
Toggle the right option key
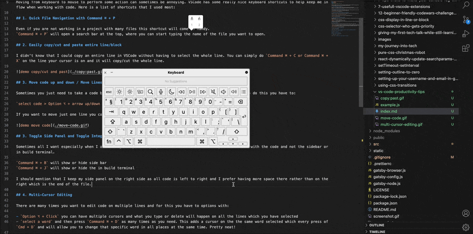coord(213,141)
